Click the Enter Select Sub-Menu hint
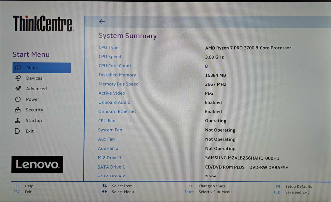This screenshot has height=202, width=331. click(x=208, y=192)
